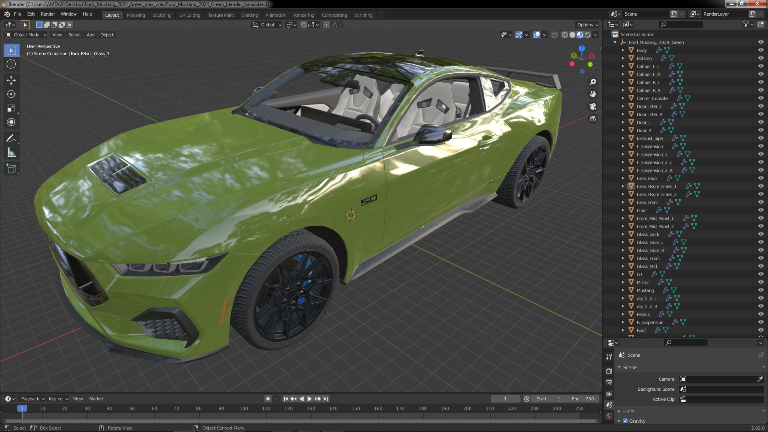768x432 pixels.
Task: Toggle the Gravity checkbox
Action: pos(625,421)
